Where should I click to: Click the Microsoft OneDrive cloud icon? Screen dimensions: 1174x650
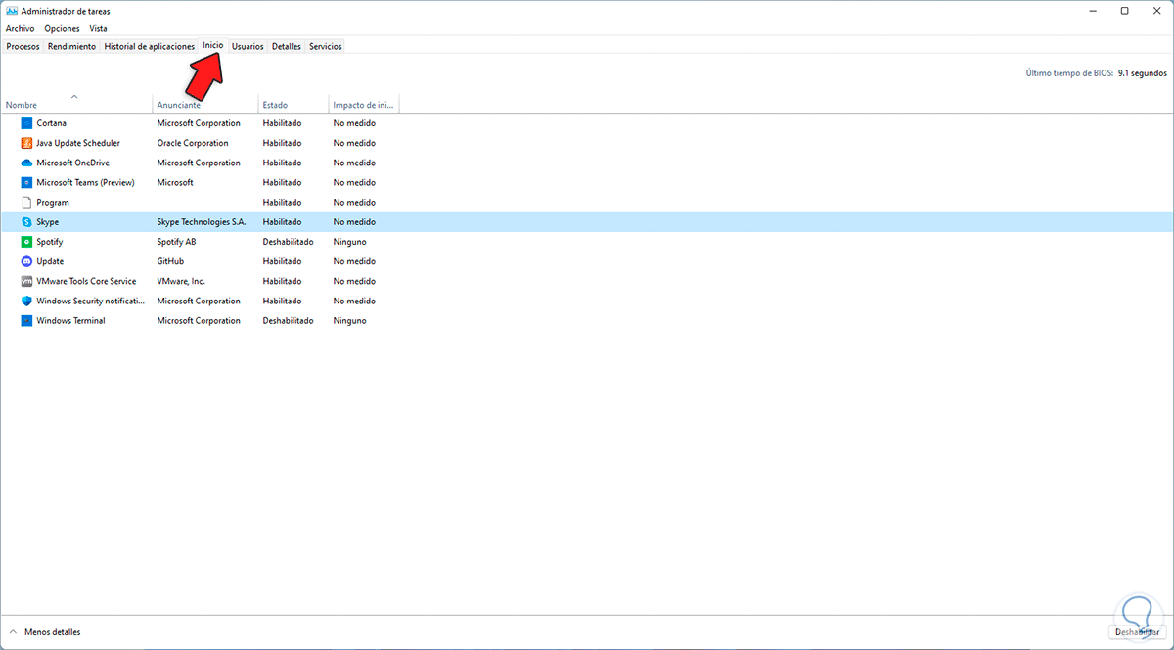tap(26, 162)
